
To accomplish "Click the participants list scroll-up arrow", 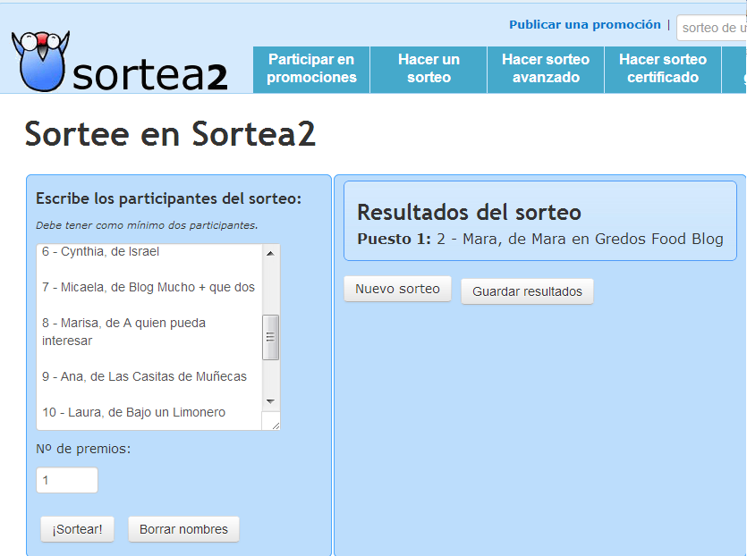I will coord(270,253).
